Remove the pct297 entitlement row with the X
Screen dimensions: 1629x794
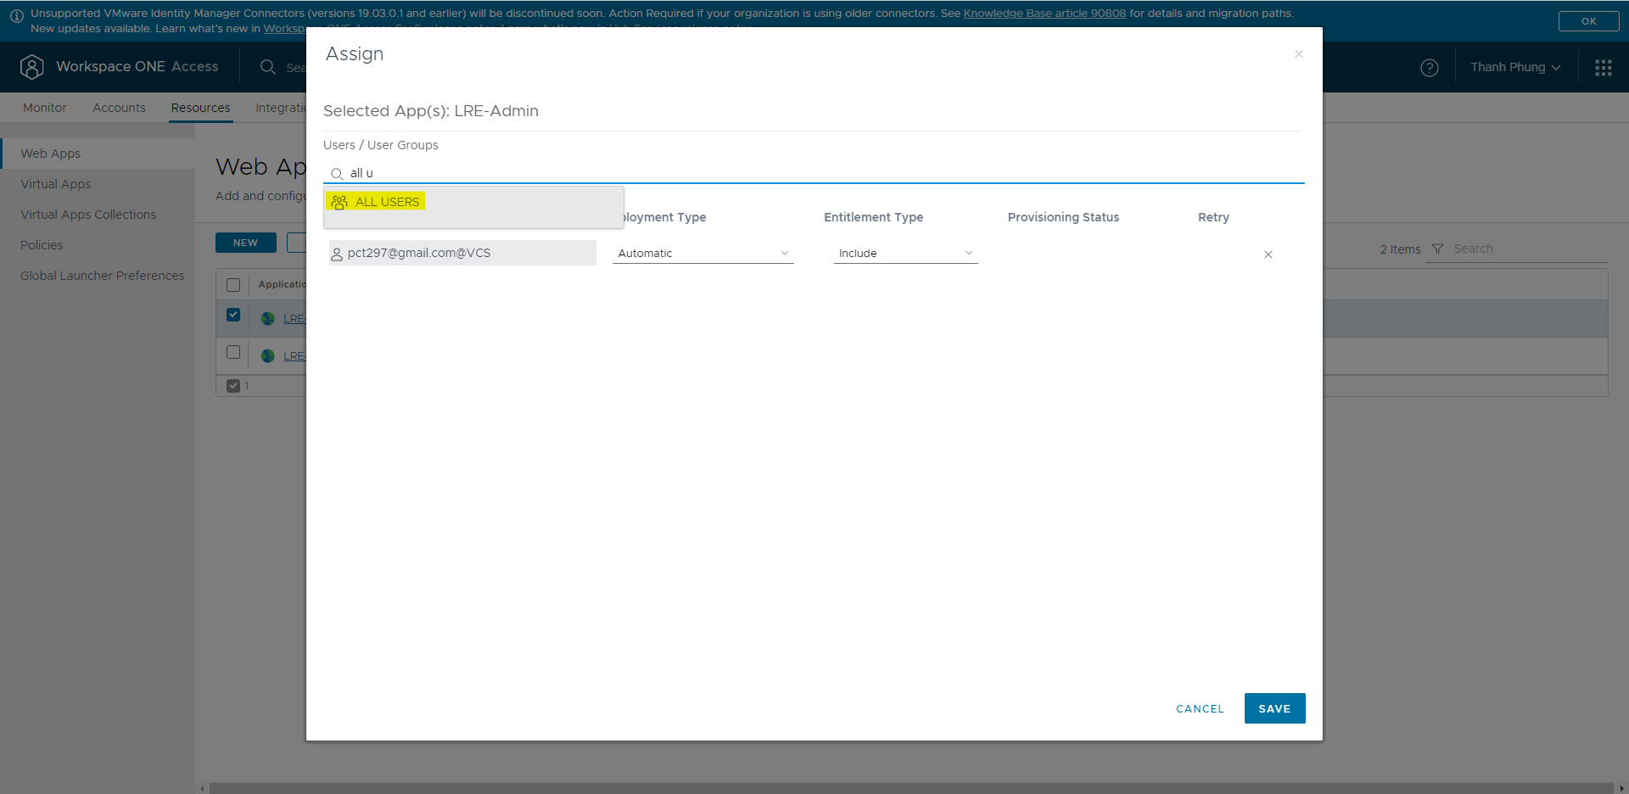1268,254
